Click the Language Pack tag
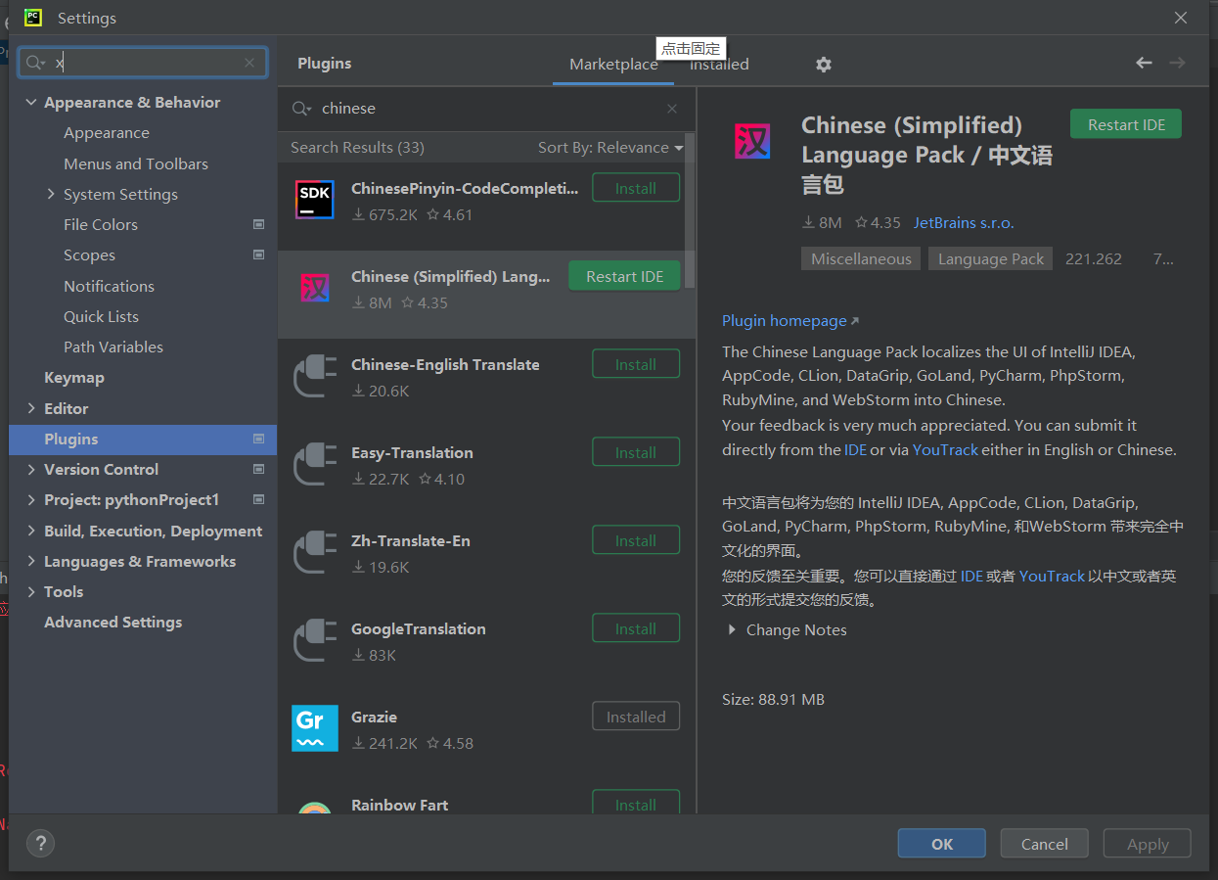 991,258
